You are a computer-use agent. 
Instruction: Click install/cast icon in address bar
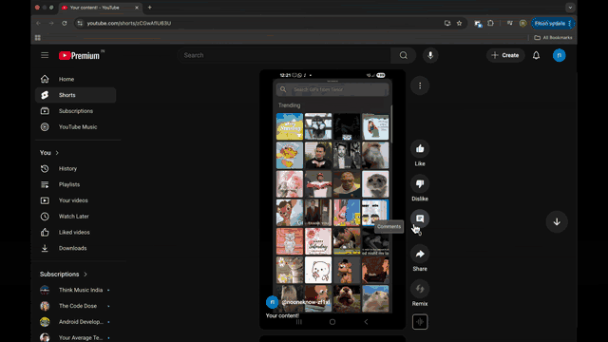447,23
